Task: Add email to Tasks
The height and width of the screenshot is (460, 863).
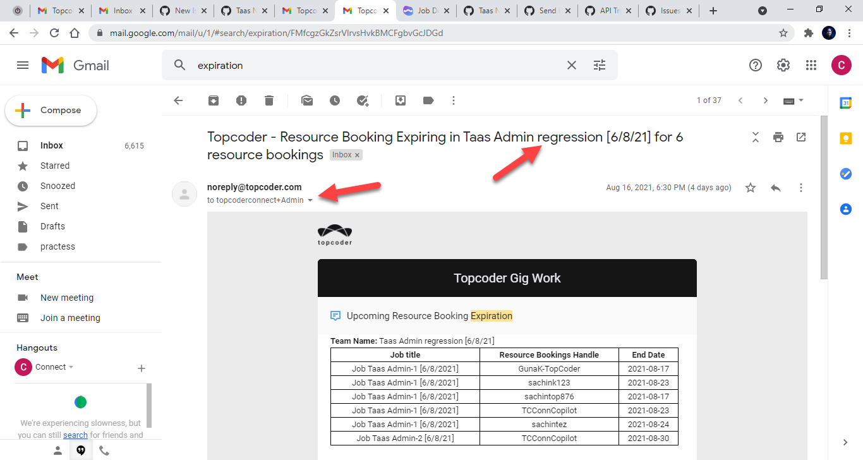Action: click(363, 100)
